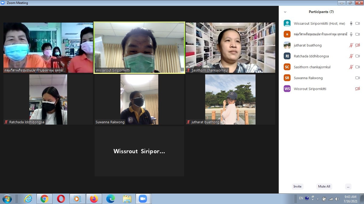Collapse the Participants panel chevron

285,12
